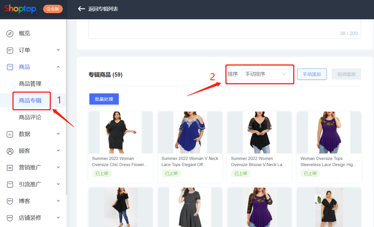Click the 店铺装修 store icon
Image resolution: width=374 pixels, height=227 pixels.
point(10,218)
